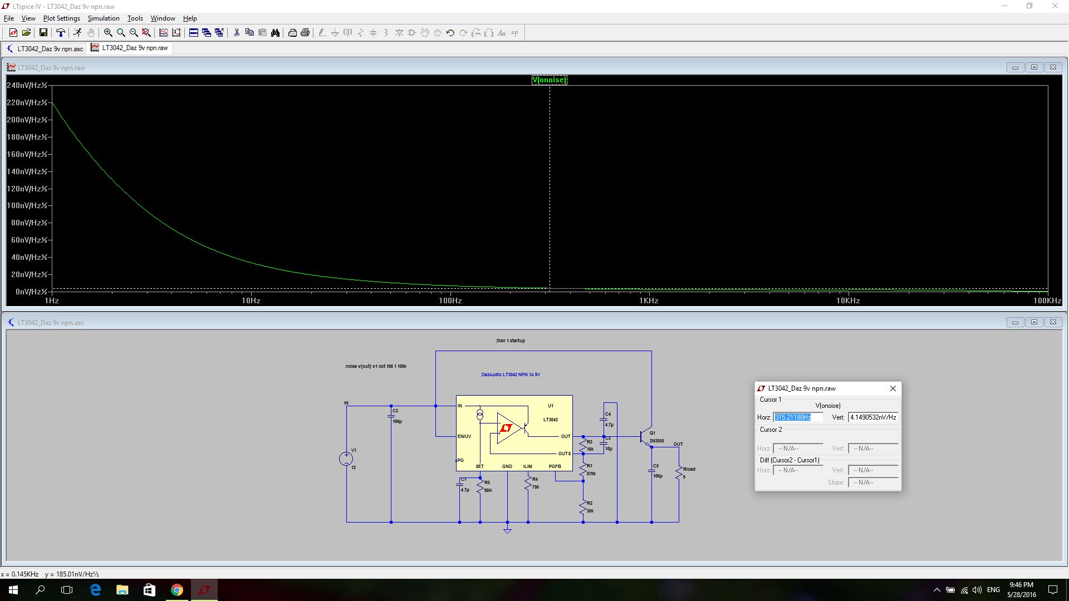1069x601 pixels.
Task: Click Cursor 1 Vert value field
Action: 873,417
